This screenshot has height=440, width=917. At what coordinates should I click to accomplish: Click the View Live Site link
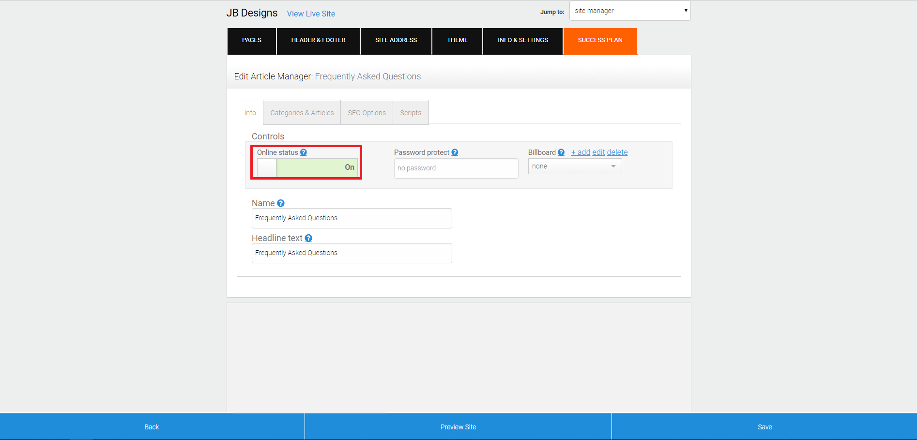tap(311, 14)
